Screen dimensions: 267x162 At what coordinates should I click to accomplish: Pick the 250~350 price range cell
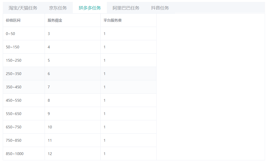pyautogui.click(x=24, y=74)
